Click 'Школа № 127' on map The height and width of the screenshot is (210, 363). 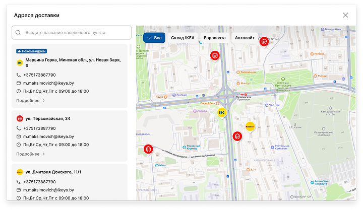300,197
